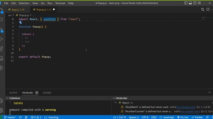Open more editor actions ellipsis
This screenshot has width=213, height=119.
pyautogui.click(x=212, y=9)
